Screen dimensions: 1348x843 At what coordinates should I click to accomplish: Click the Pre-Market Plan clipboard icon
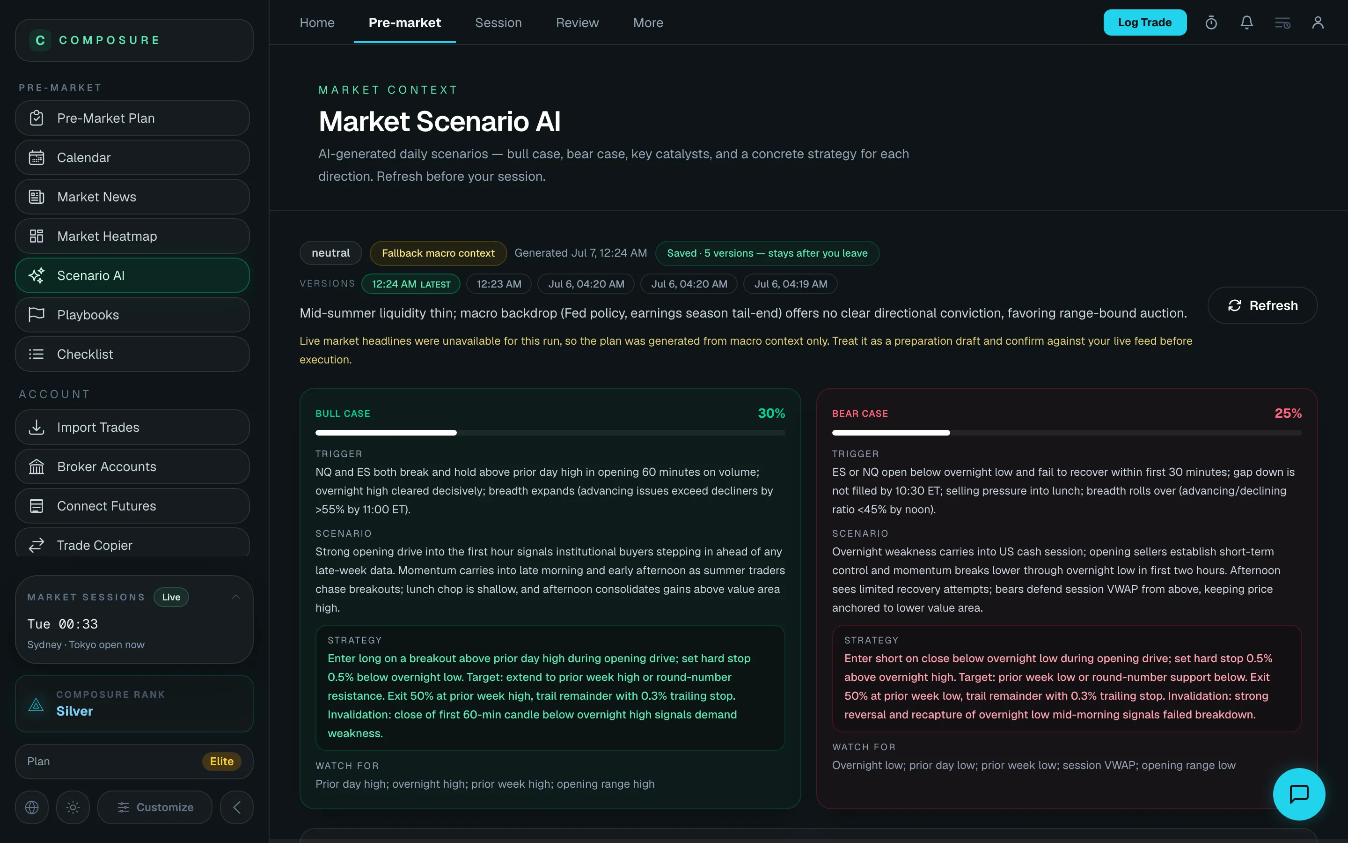(x=37, y=118)
